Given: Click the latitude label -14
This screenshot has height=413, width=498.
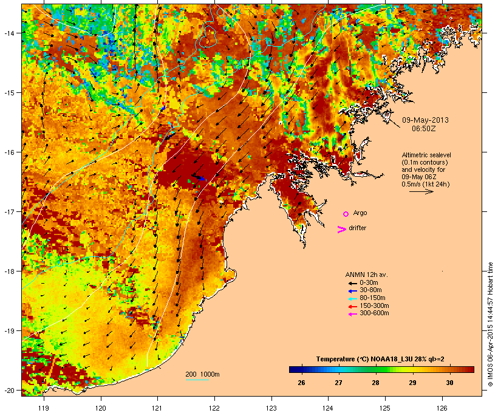Looking at the screenshot, I should (x=9, y=33).
